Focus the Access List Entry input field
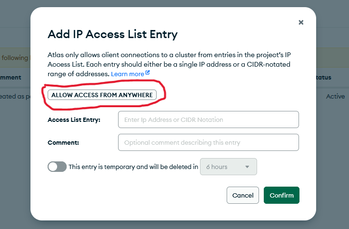Viewport: 349px width, 229px height. tap(208, 119)
